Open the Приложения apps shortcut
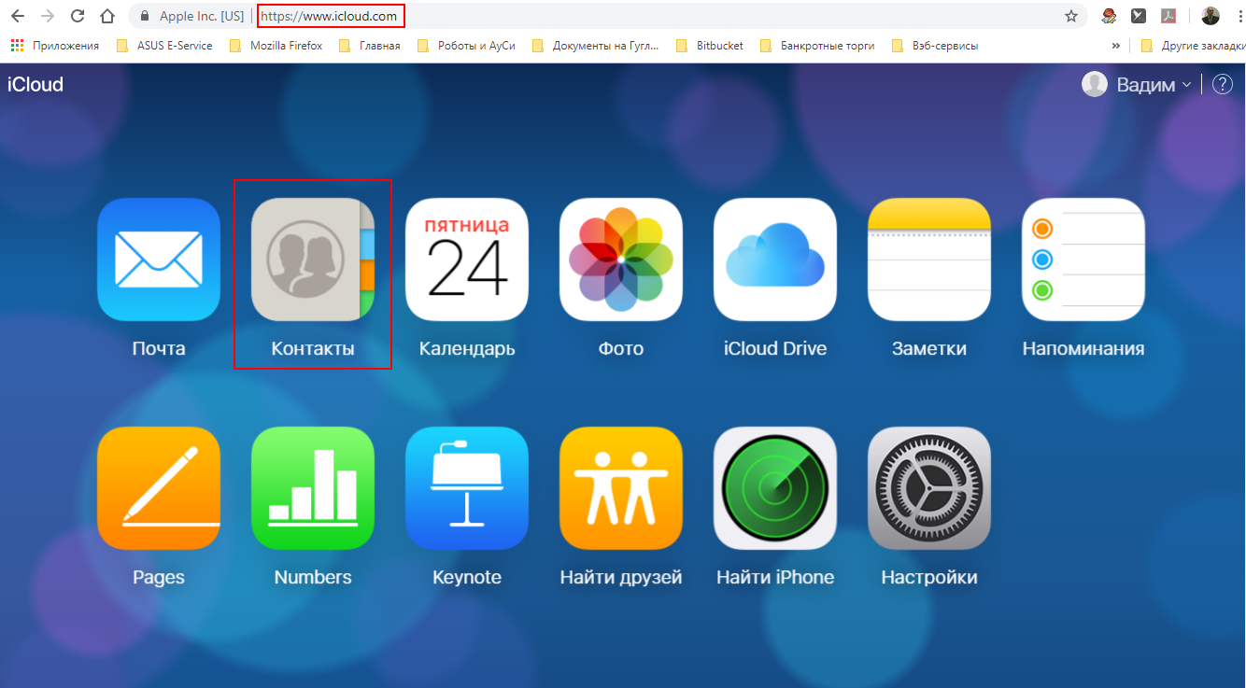This screenshot has height=688, width=1246. [x=55, y=45]
